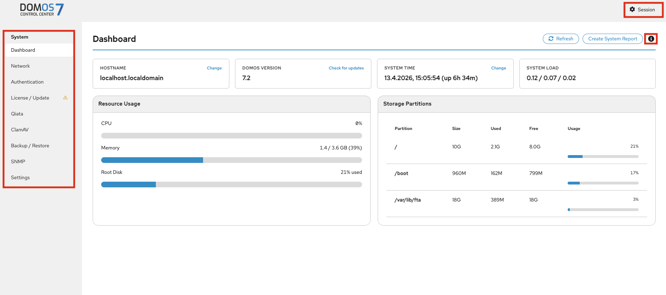Open the Qiata section
Image resolution: width=666 pixels, height=295 pixels.
pos(39,114)
